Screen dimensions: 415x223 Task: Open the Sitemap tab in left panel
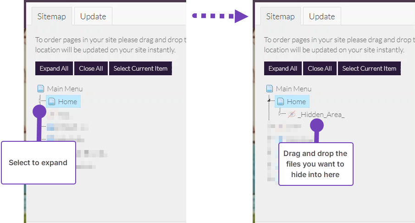(51, 17)
